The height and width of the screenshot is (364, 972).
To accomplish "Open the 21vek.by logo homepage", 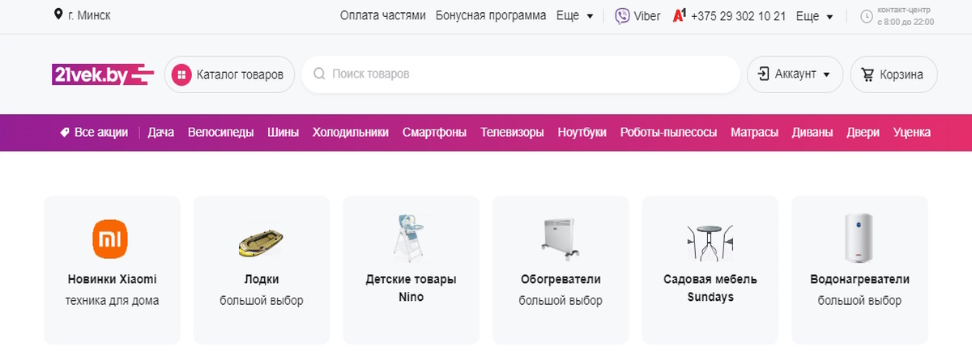I will [102, 74].
